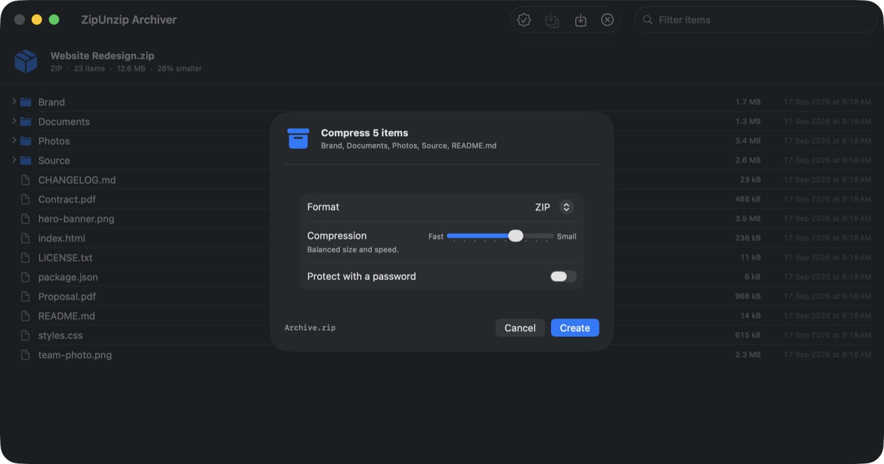This screenshot has width=884, height=464.
Task: Select the CHANGELOG.md file row
Action: 442,180
